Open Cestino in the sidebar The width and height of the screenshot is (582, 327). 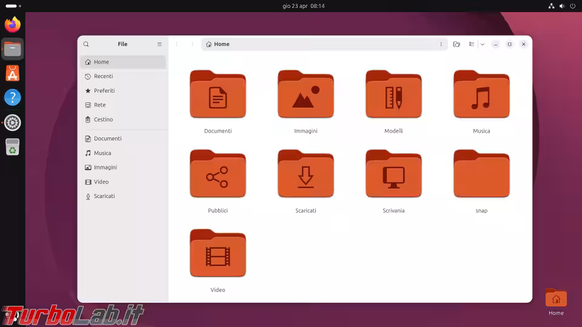(x=103, y=120)
